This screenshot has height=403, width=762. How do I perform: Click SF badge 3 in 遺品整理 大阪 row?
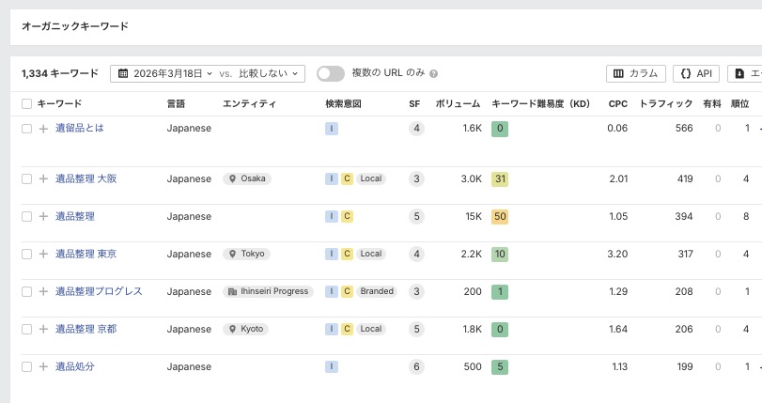coord(416,178)
